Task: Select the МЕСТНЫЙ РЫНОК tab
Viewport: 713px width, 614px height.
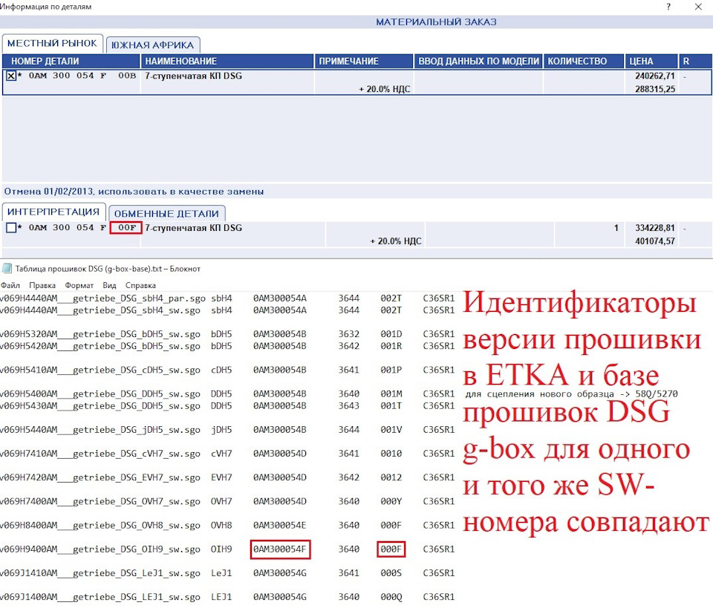Action: pyautogui.click(x=52, y=43)
